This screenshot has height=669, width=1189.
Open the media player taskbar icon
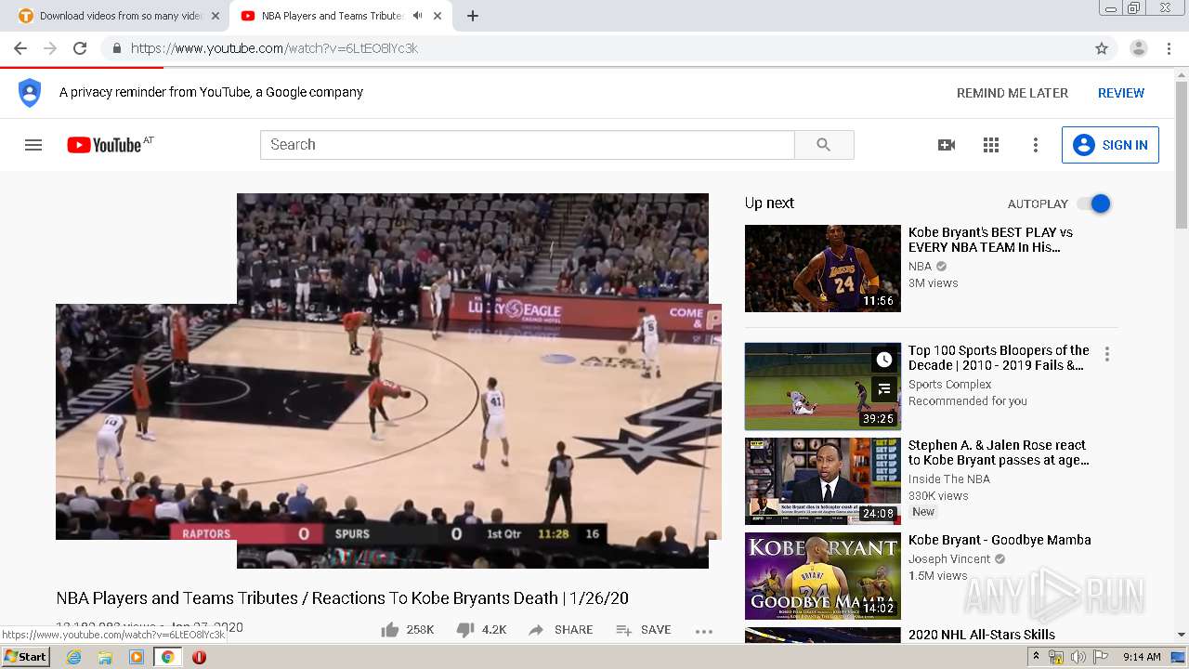[137, 657]
